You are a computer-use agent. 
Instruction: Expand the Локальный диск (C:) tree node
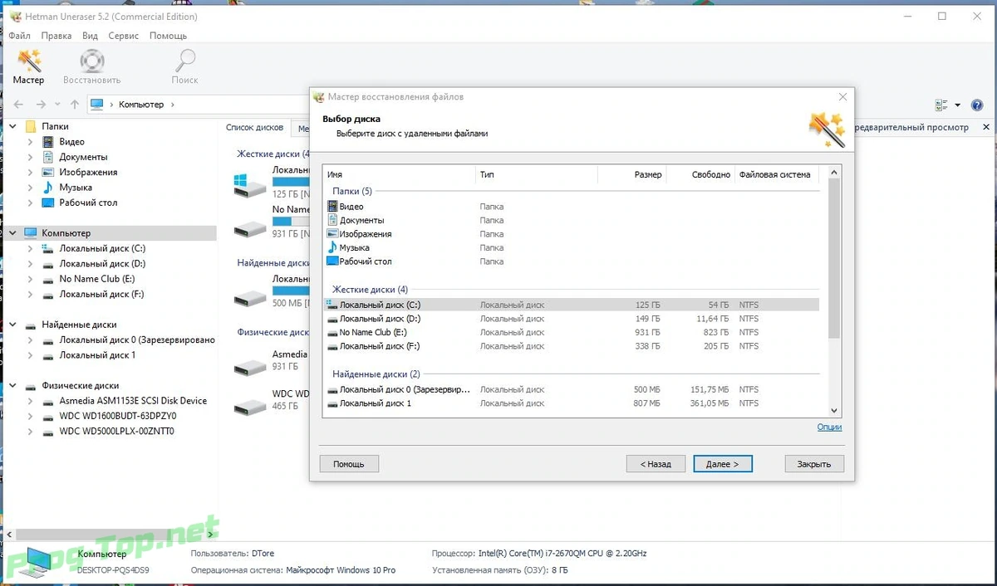click(31, 248)
